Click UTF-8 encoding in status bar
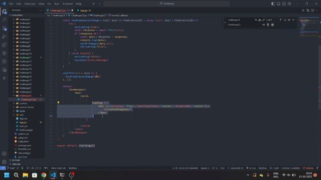 (x=215, y=168)
